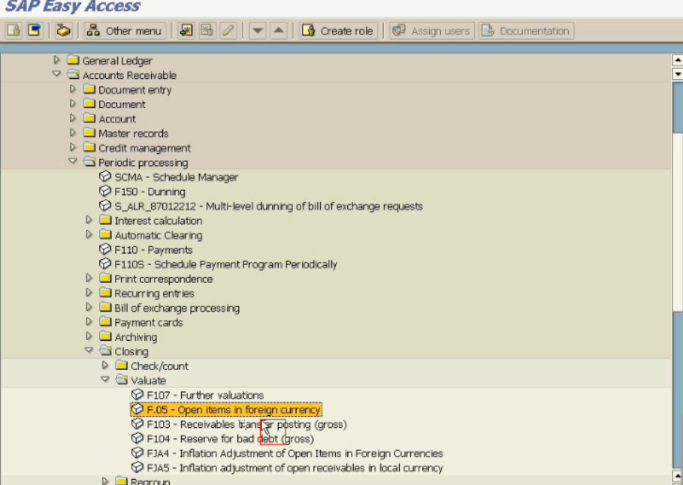Click the FJA5 transaction cube icon
The height and width of the screenshot is (485, 683).
click(138, 467)
